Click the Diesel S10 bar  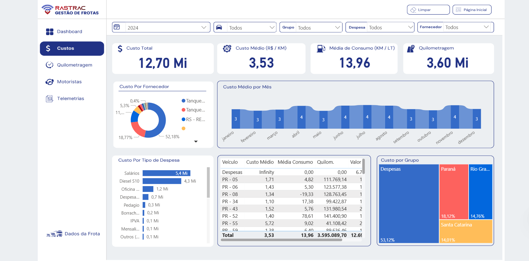click(x=162, y=181)
